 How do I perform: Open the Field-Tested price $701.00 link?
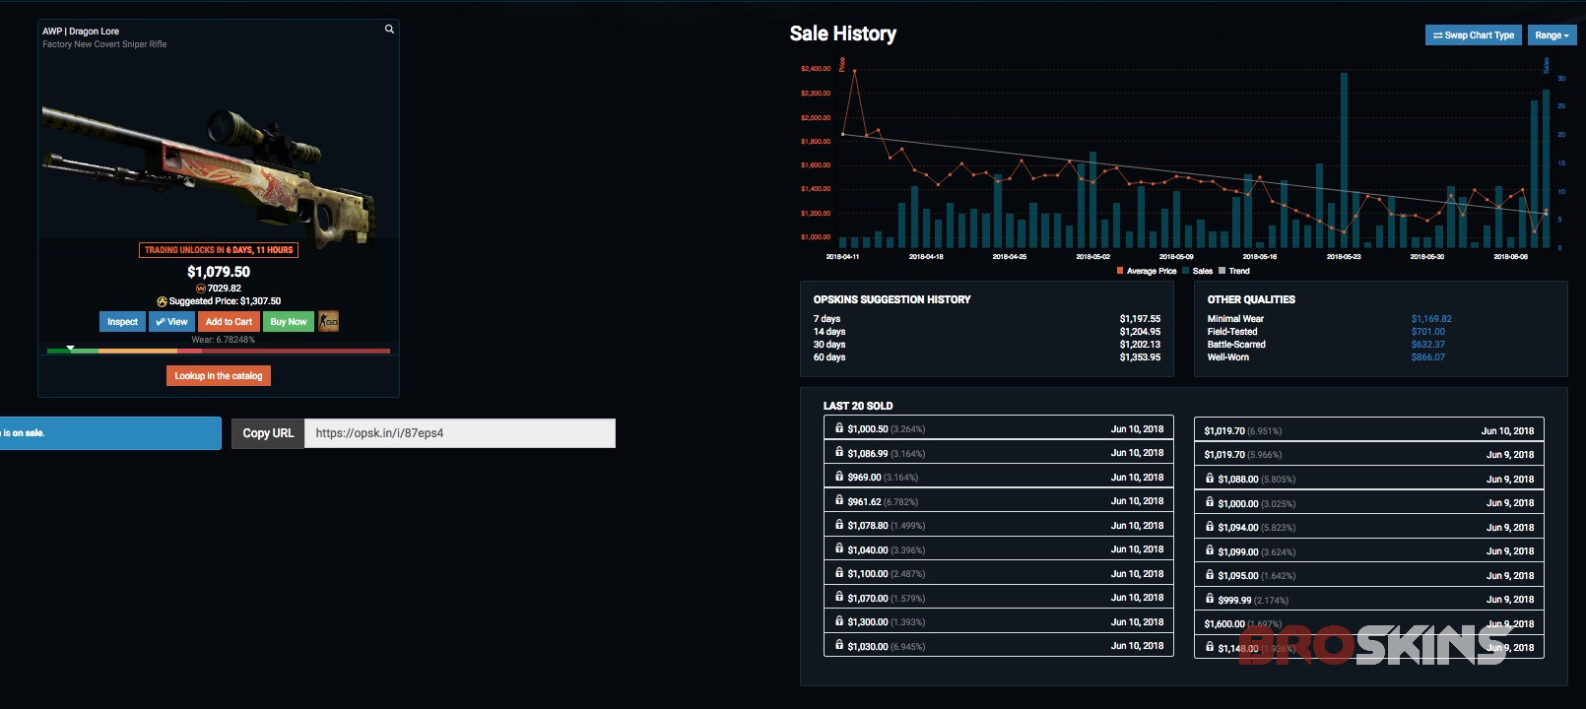[1427, 332]
